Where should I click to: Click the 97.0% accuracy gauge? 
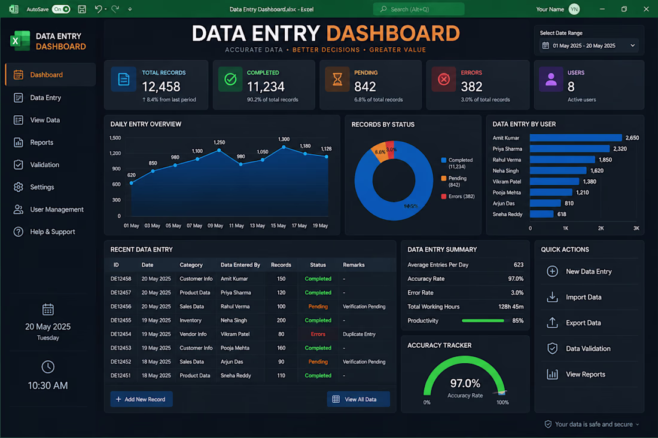pos(465,377)
